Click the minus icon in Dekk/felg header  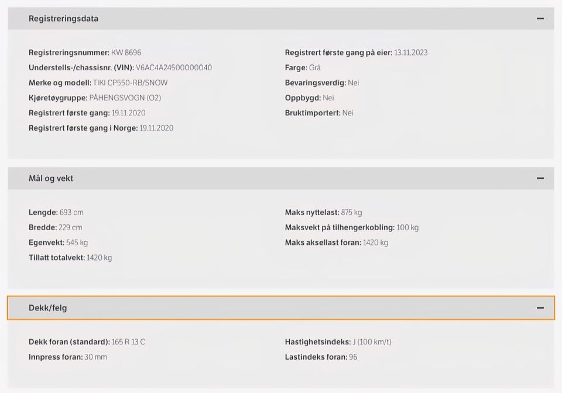pyautogui.click(x=540, y=308)
